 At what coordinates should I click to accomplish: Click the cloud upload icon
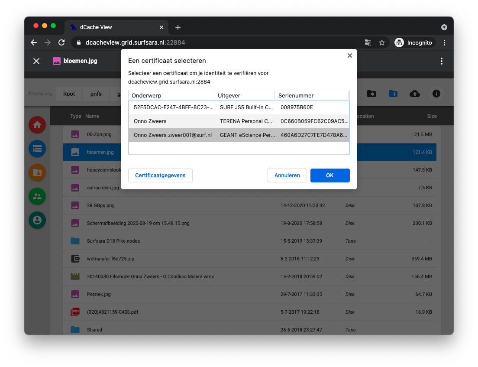(x=415, y=94)
